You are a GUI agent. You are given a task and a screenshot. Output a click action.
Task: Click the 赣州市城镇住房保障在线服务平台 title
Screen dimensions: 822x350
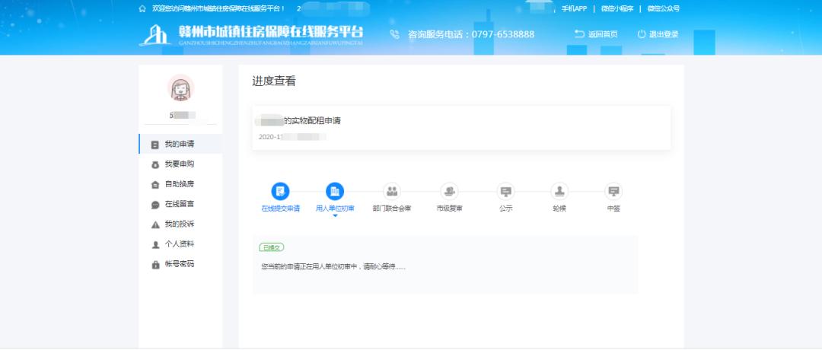pyautogui.click(x=270, y=31)
